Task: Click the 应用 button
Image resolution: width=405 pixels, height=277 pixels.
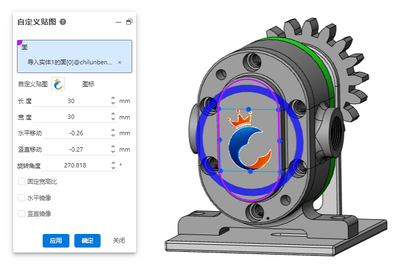Action: click(56, 240)
